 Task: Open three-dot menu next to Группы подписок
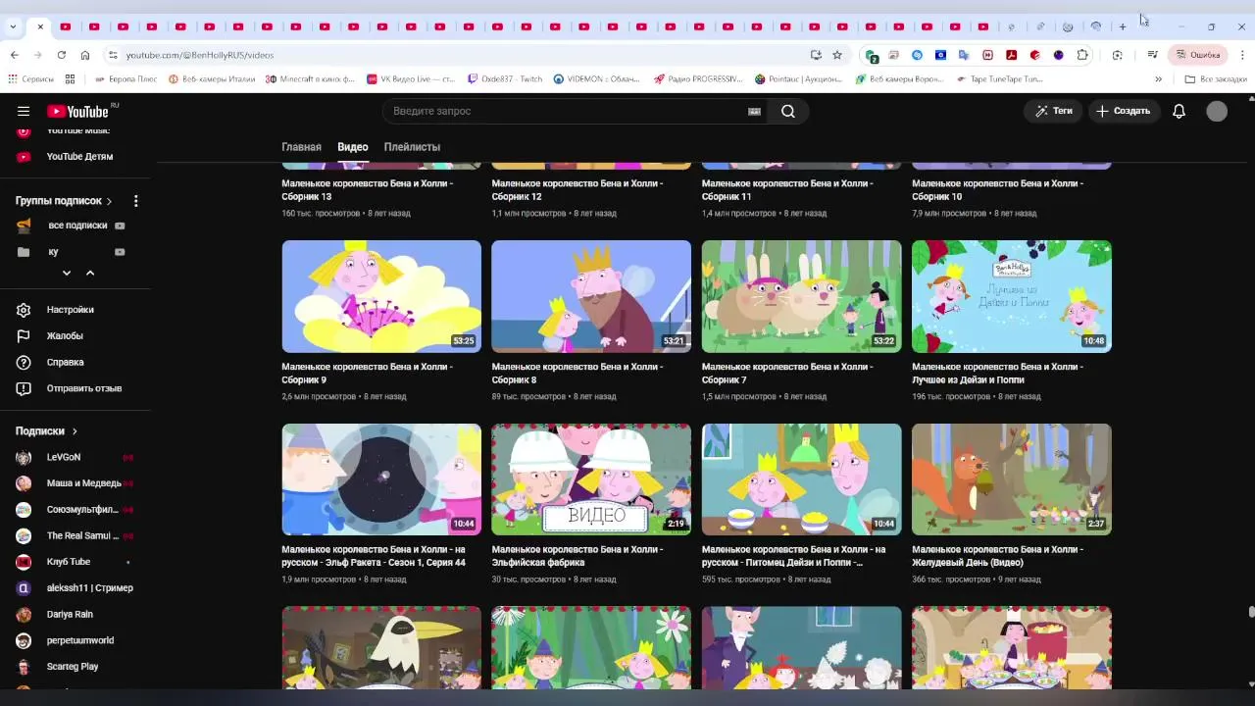click(135, 201)
